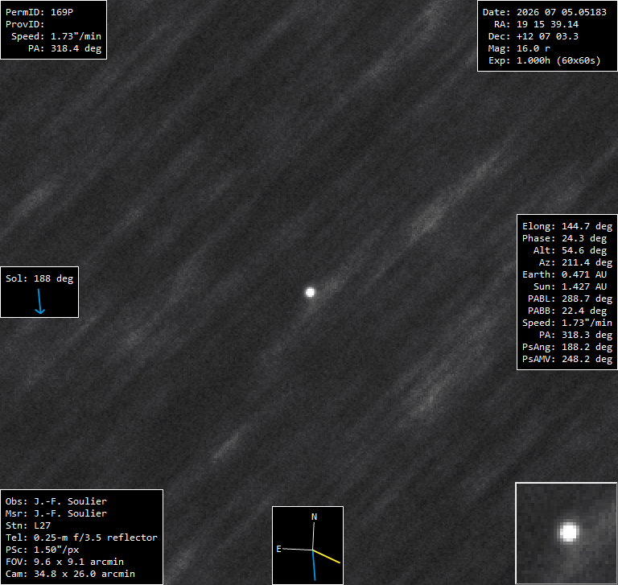
Task: Click the 'RA: 19 15 39.14' line
Action: coord(537,24)
